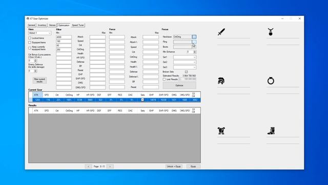The width and height of the screenshot is (328, 185).
Task: Switch to the Speed Tuner tab
Action: click(78, 25)
